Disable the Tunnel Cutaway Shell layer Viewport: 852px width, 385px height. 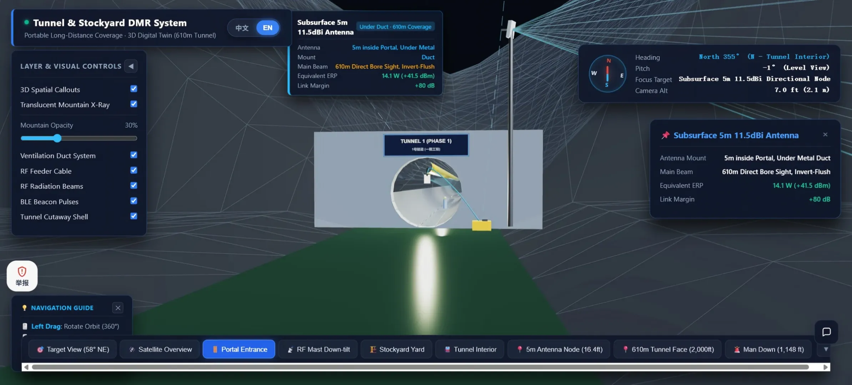134,216
